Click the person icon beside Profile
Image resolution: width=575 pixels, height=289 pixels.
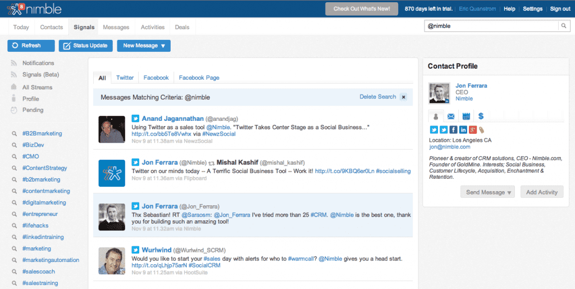point(14,98)
